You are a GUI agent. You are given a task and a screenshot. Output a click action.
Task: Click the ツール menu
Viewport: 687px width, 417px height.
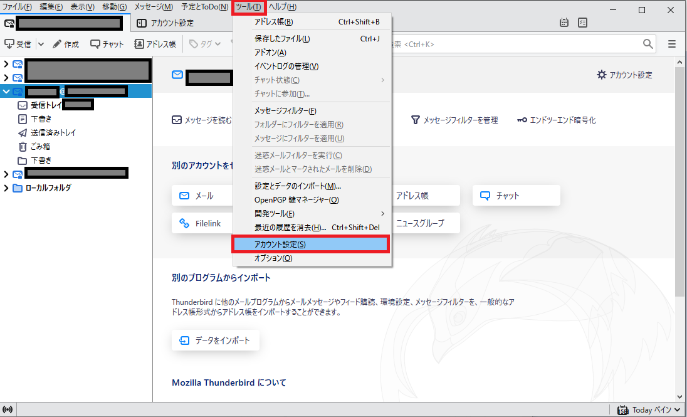248,7
